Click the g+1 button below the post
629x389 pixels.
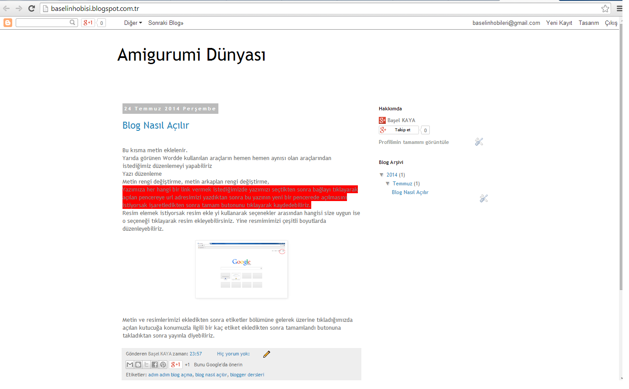176,365
